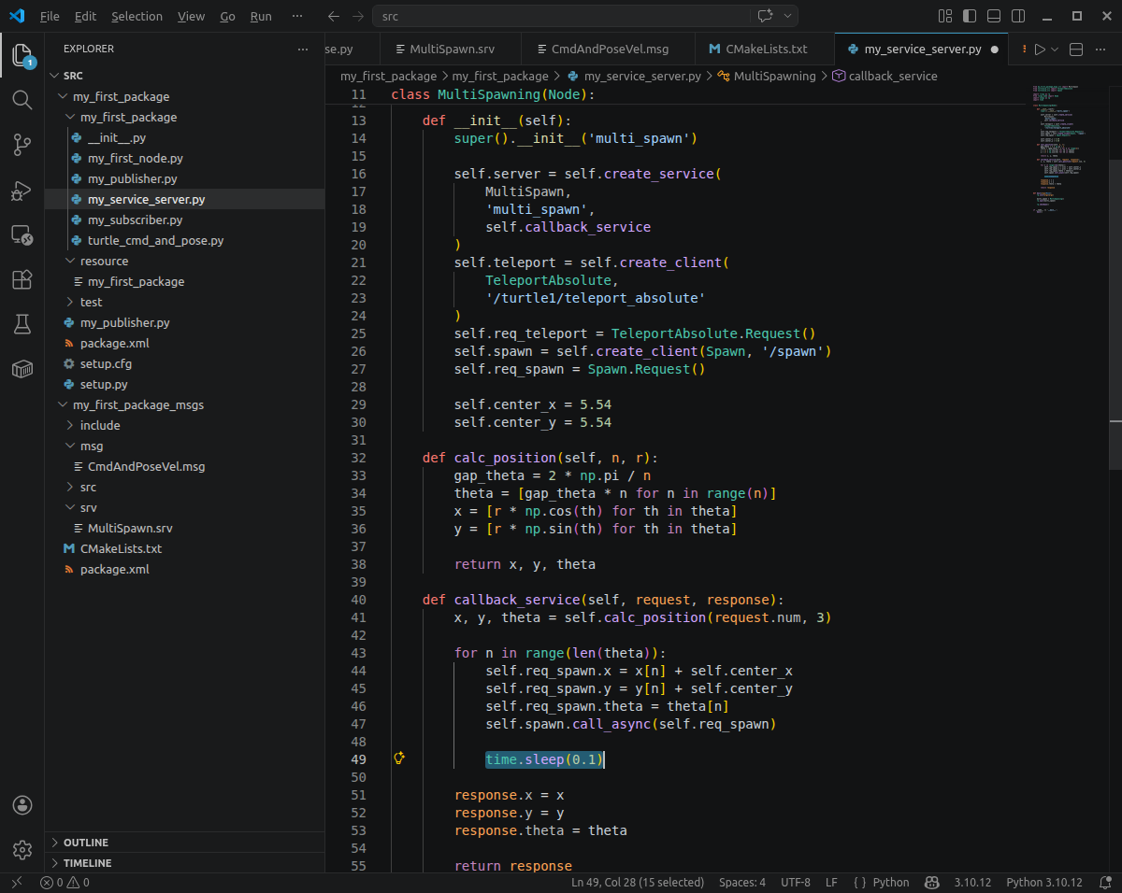The image size is (1122, 893).
Task: Go forward with the navigation arrow
Action: 358,16
